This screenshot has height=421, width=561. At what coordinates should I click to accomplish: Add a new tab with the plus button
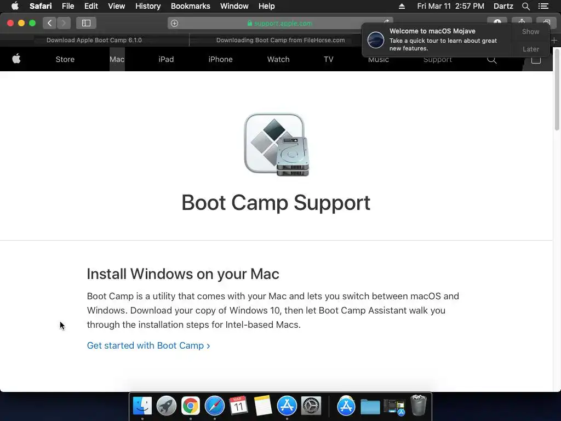click(554, 41)
